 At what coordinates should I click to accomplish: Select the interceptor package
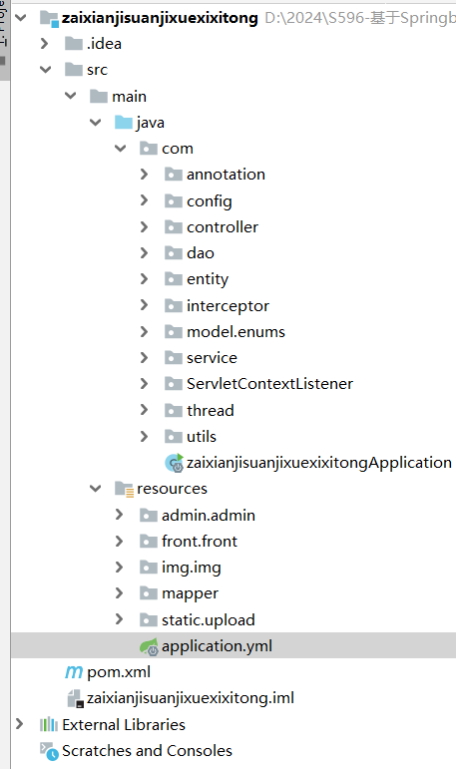tap(228, 306)
